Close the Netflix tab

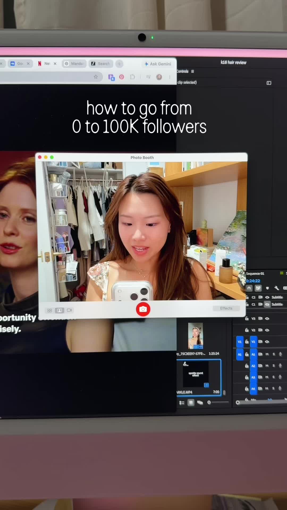[55, 64]
